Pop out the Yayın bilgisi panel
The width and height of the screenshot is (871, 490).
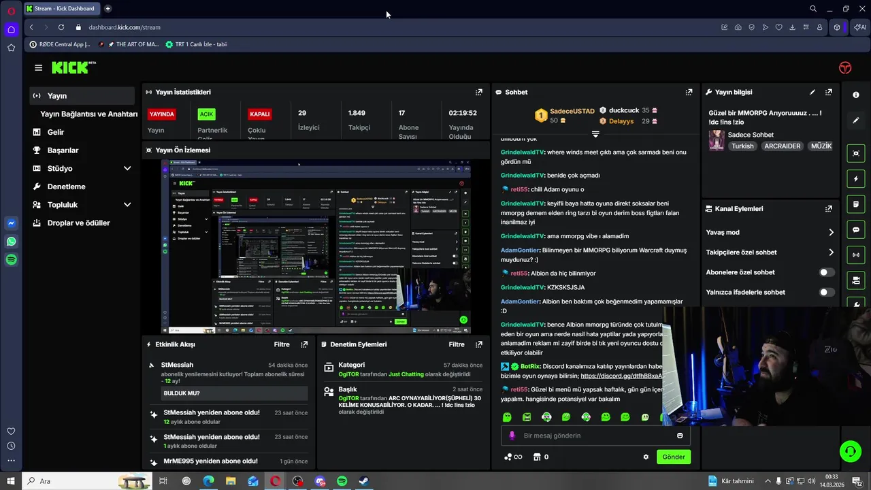829,92
